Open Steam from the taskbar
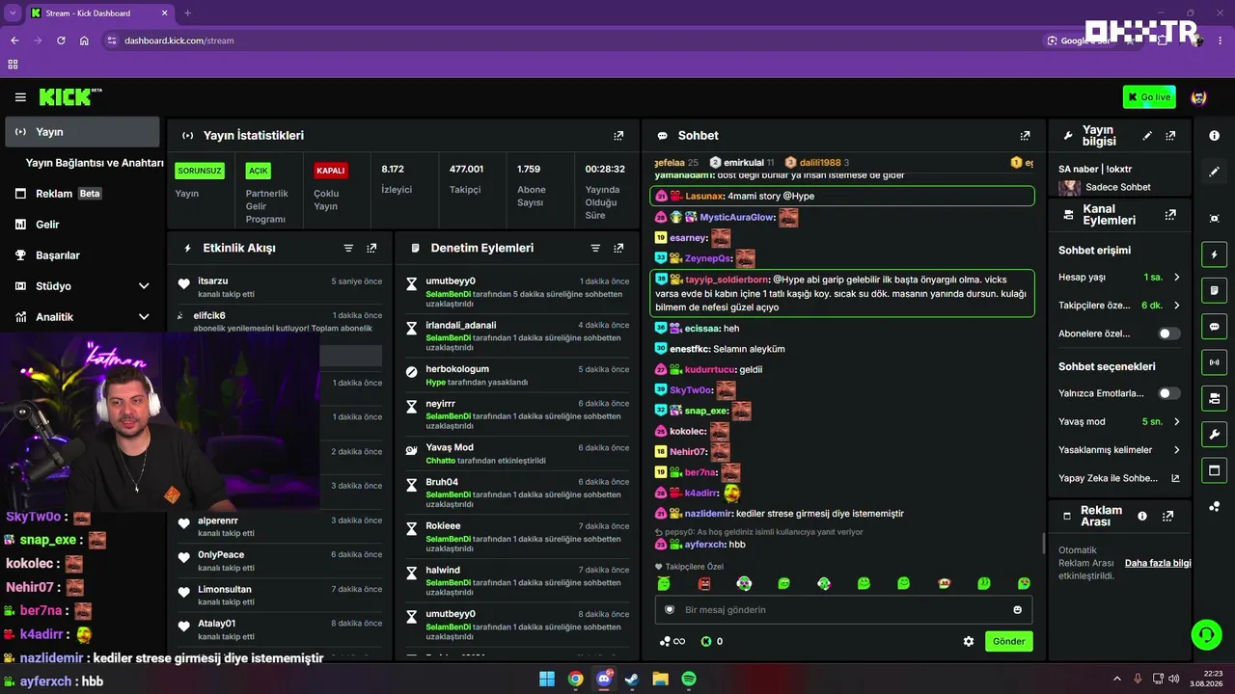This screenshot has width=1235, height=694. click(632, 679)
